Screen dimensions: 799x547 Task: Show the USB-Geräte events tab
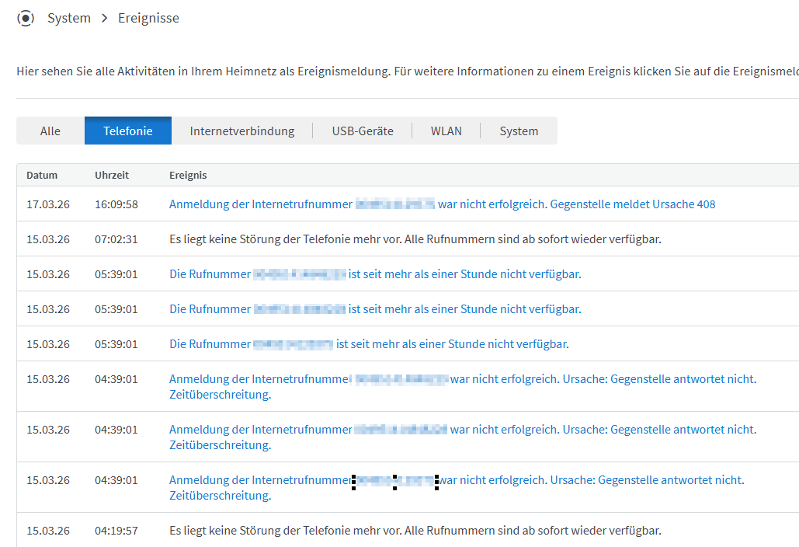(x=363, y=131)
